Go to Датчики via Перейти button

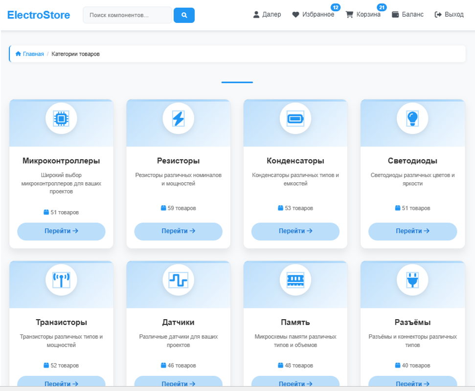(179, 381)
